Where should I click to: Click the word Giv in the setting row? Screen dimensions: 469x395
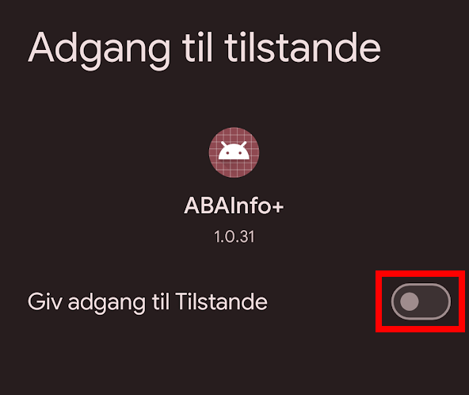pyautogui.click(x=45, y=301)
